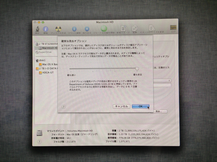Click the キャンセル (Cancel) button
Screen dimensions: 217x162
click(122, 106)
